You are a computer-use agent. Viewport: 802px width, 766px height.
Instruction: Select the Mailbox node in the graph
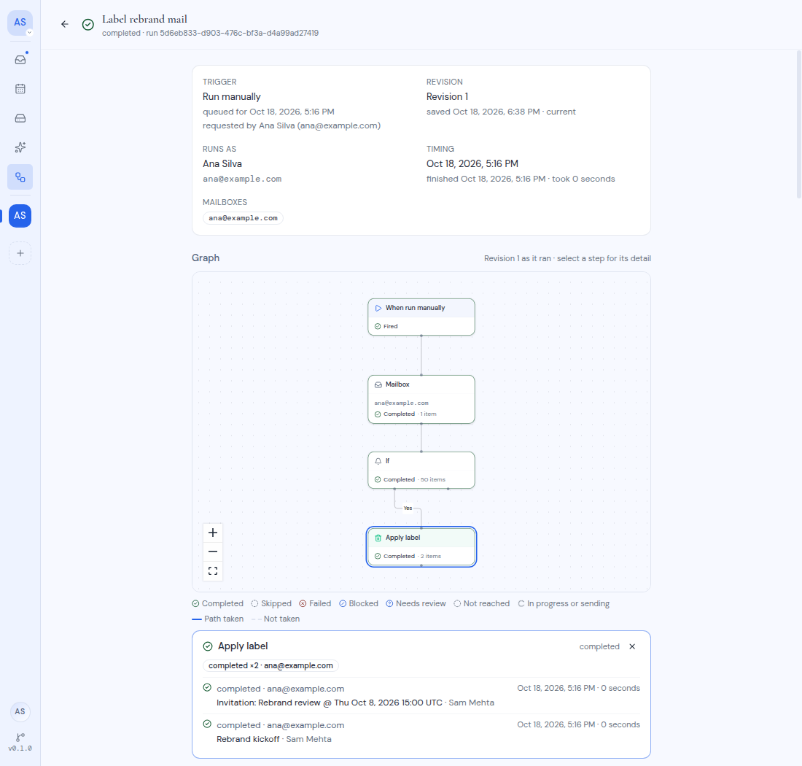pos(421,400)
